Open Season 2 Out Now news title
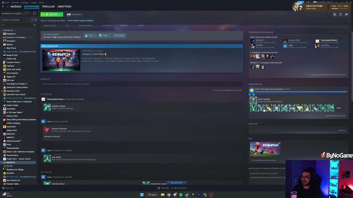353x198 pixels. click(94, 54)
